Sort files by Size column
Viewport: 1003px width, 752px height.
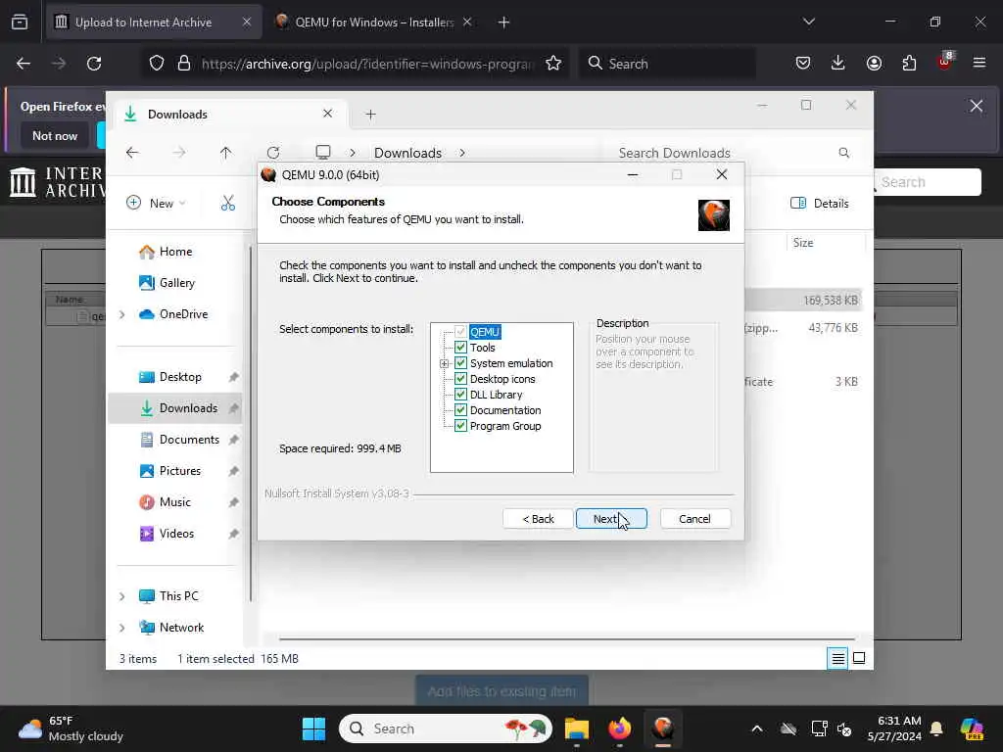coord(803,243)
